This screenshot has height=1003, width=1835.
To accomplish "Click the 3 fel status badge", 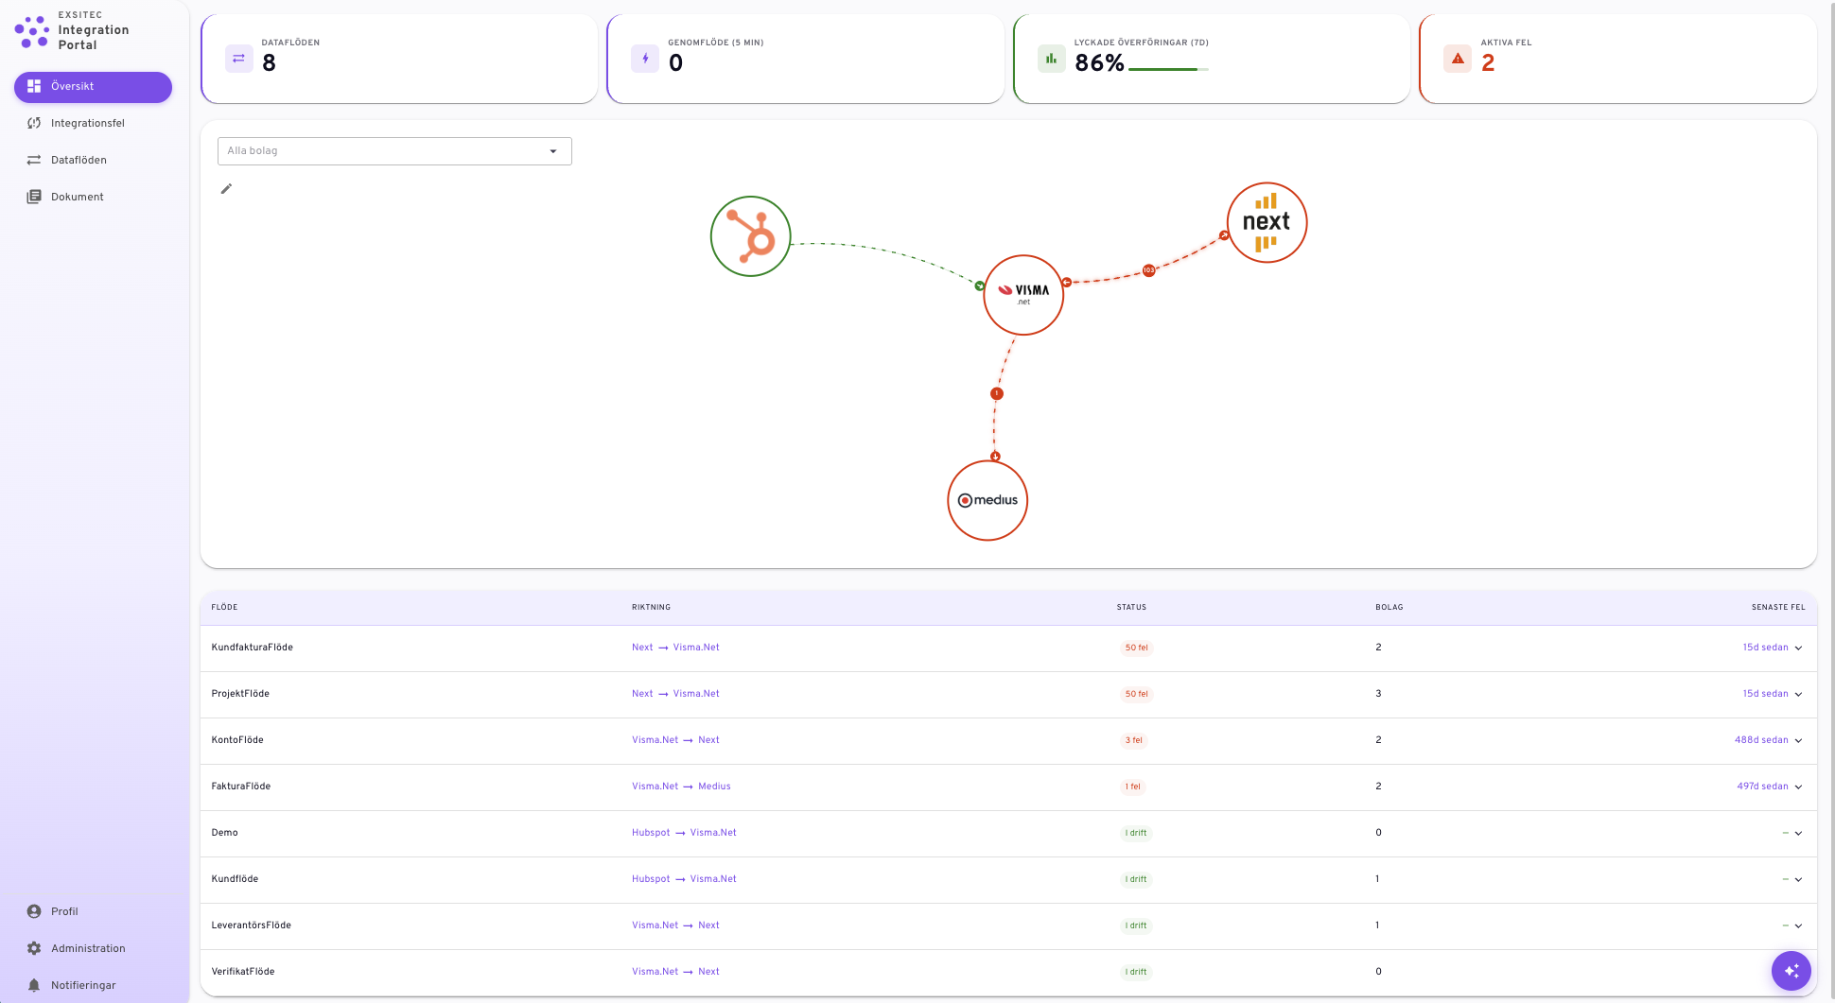I will (1134, 741).
